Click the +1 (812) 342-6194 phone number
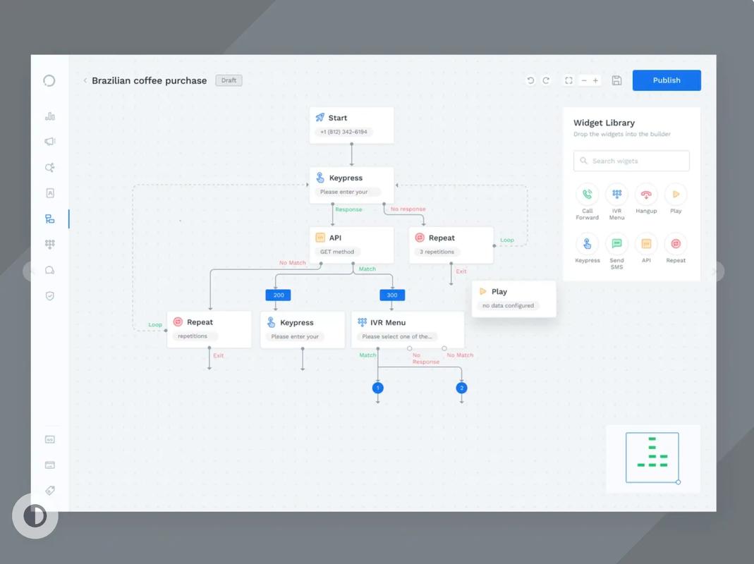This screenshot has width=754, height=564. click(x=343, y=132)
